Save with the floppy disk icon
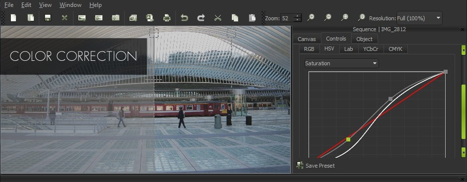The image size is (467, 182). (47, 18)
